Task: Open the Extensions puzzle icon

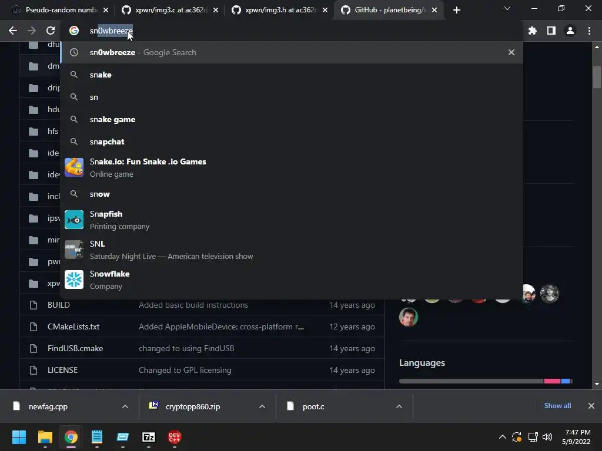Action: click(533, 31)
